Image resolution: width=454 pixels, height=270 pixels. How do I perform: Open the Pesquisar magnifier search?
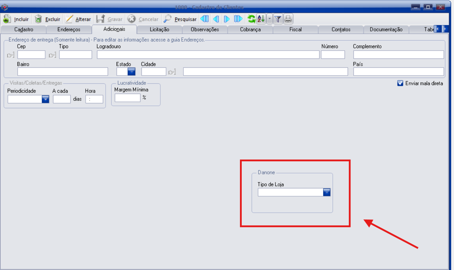[x=167, y=19]
